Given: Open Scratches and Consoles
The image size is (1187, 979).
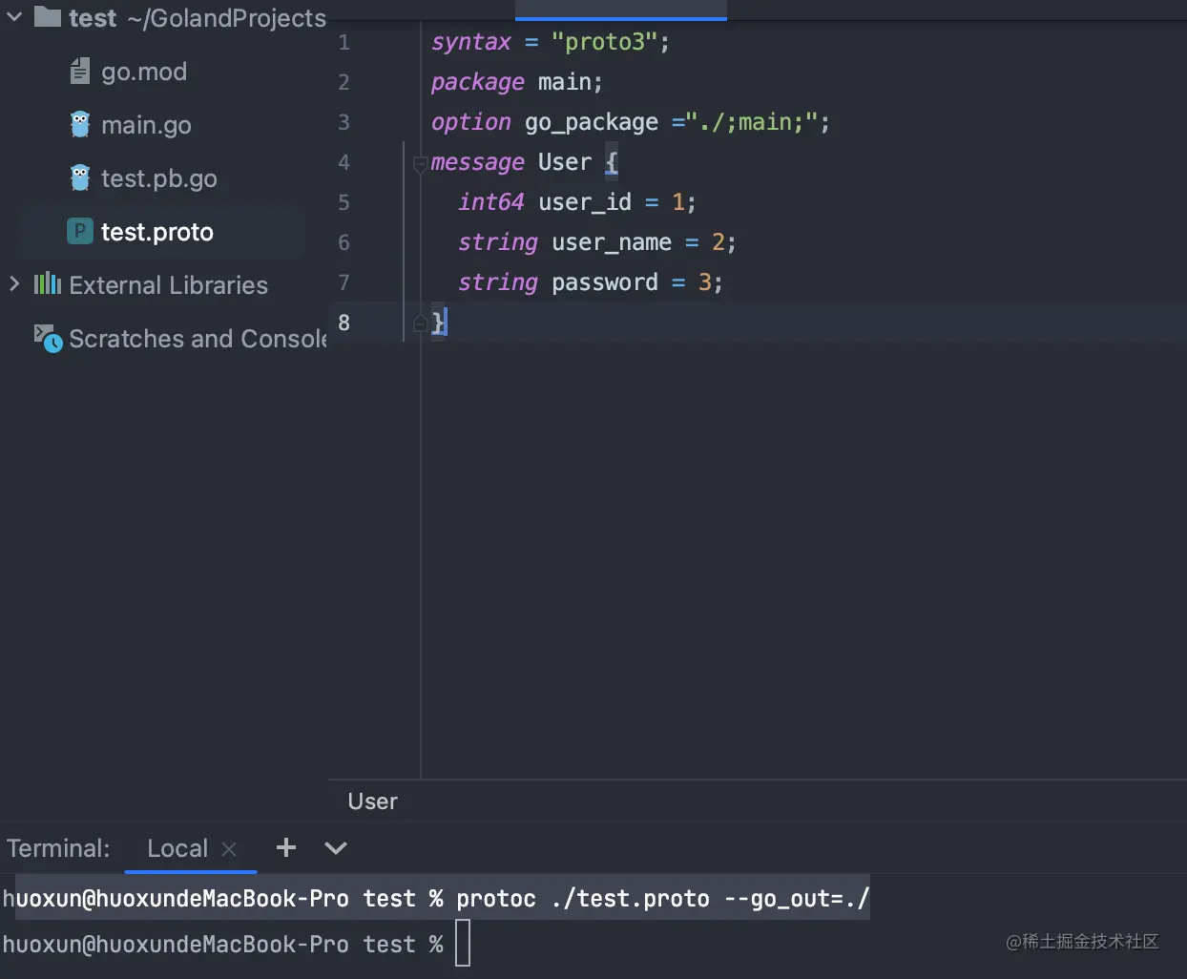Looking at the screenshot, I should (x=198, y=339).
